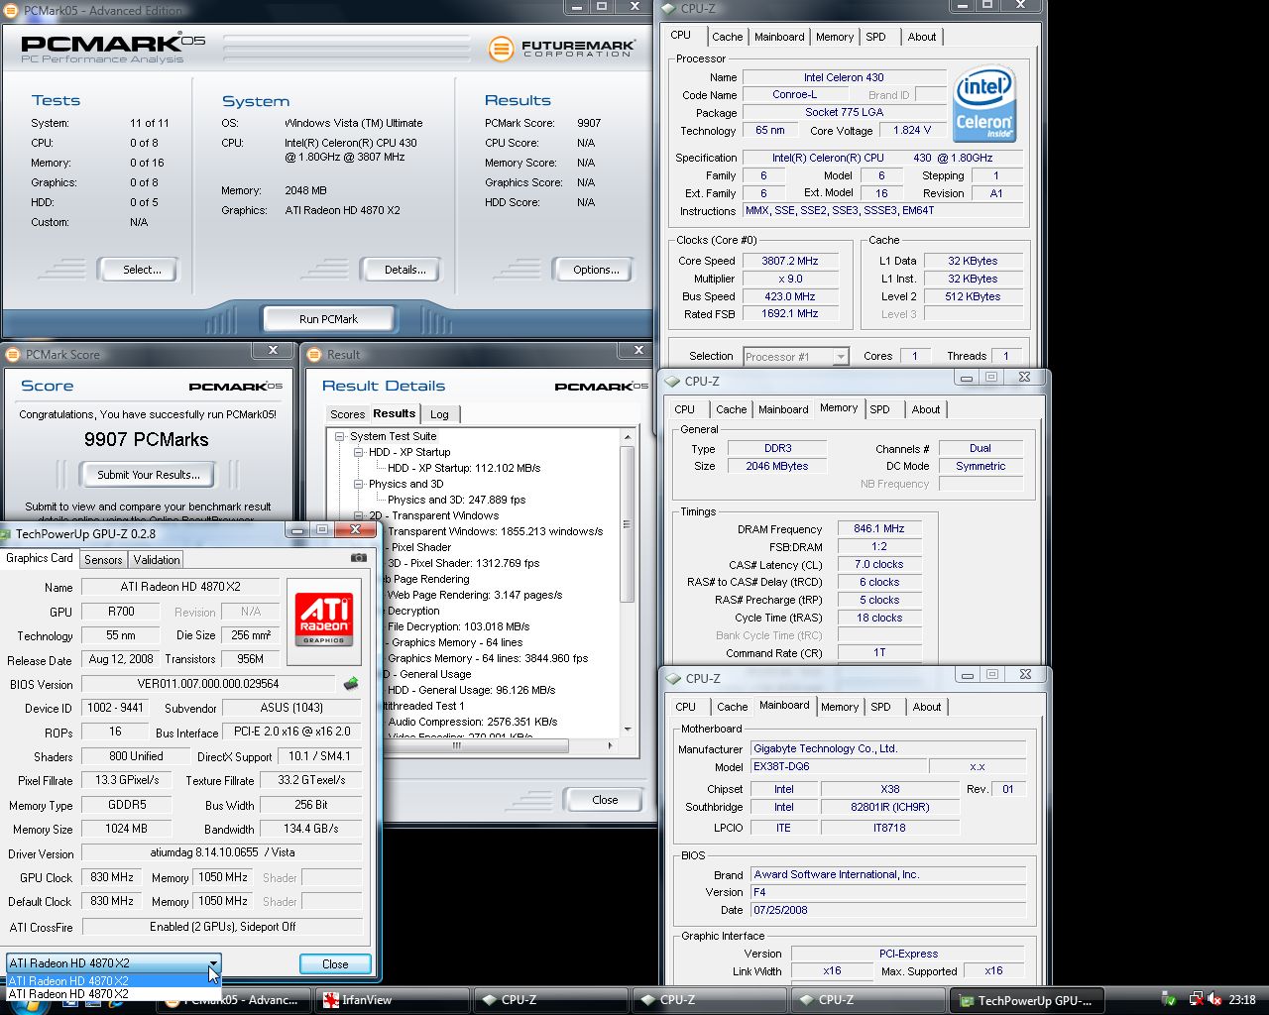Image resolution: width=1269 pixels, height=1015 pixels.
Task: Open the Cache tab in top CPU-Z window
Action: pyautogui.click(x=727, y=37)
